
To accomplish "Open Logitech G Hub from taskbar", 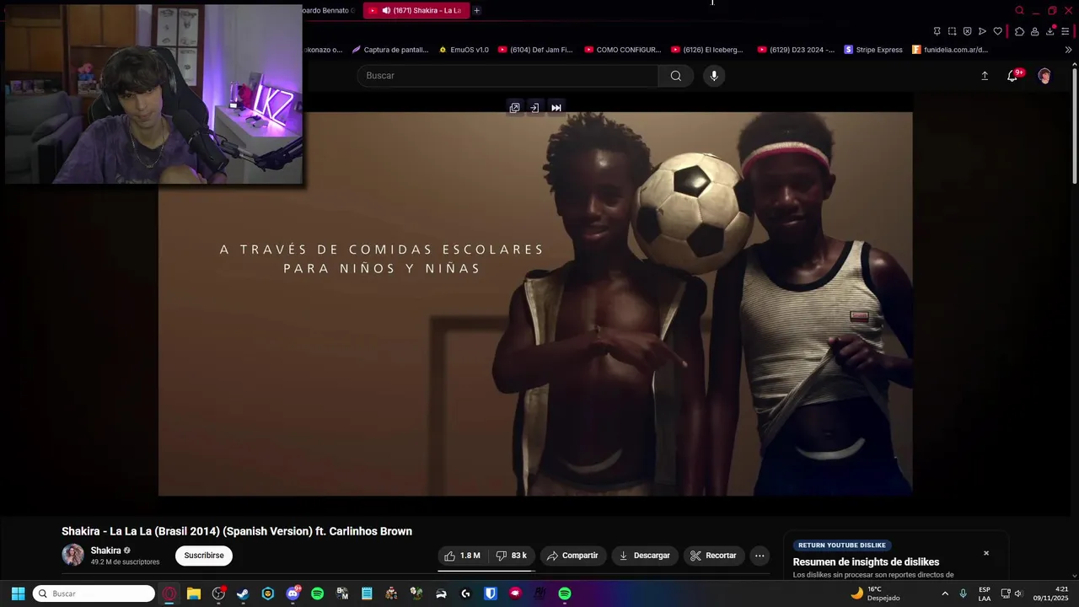I will click(x=465, y=594).
